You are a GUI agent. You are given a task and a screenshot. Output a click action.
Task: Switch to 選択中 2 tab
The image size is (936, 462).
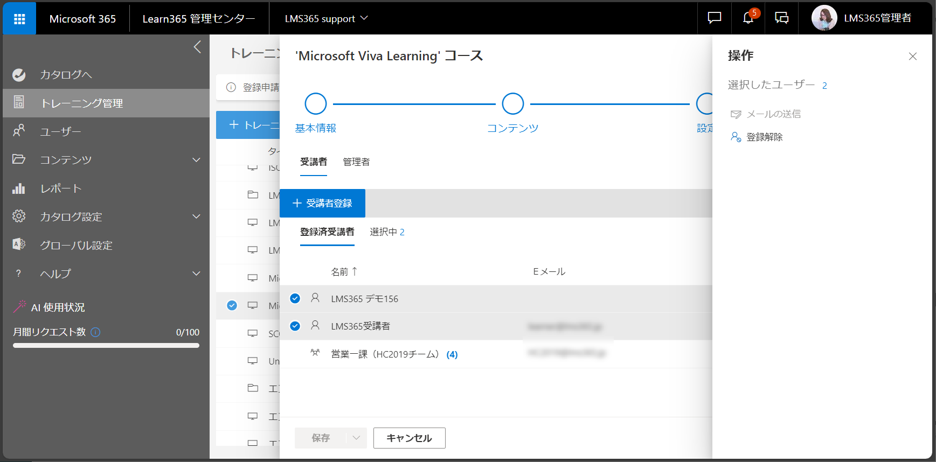[387, 232]
